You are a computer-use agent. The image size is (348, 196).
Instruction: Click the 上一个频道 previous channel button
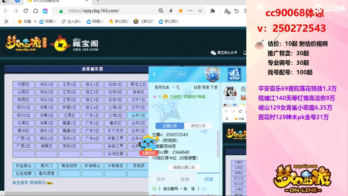(x=176, y=74)
